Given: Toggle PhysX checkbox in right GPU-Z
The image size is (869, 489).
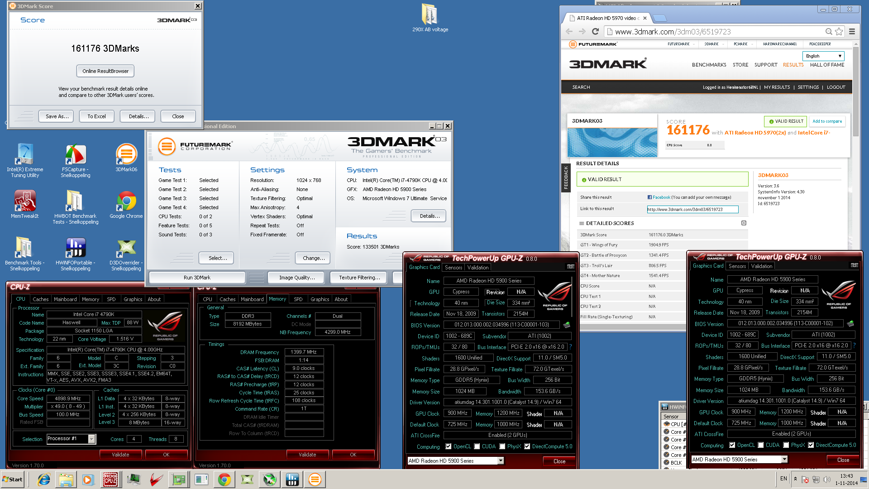Looking at the screenshot, I should coord(786,445).
